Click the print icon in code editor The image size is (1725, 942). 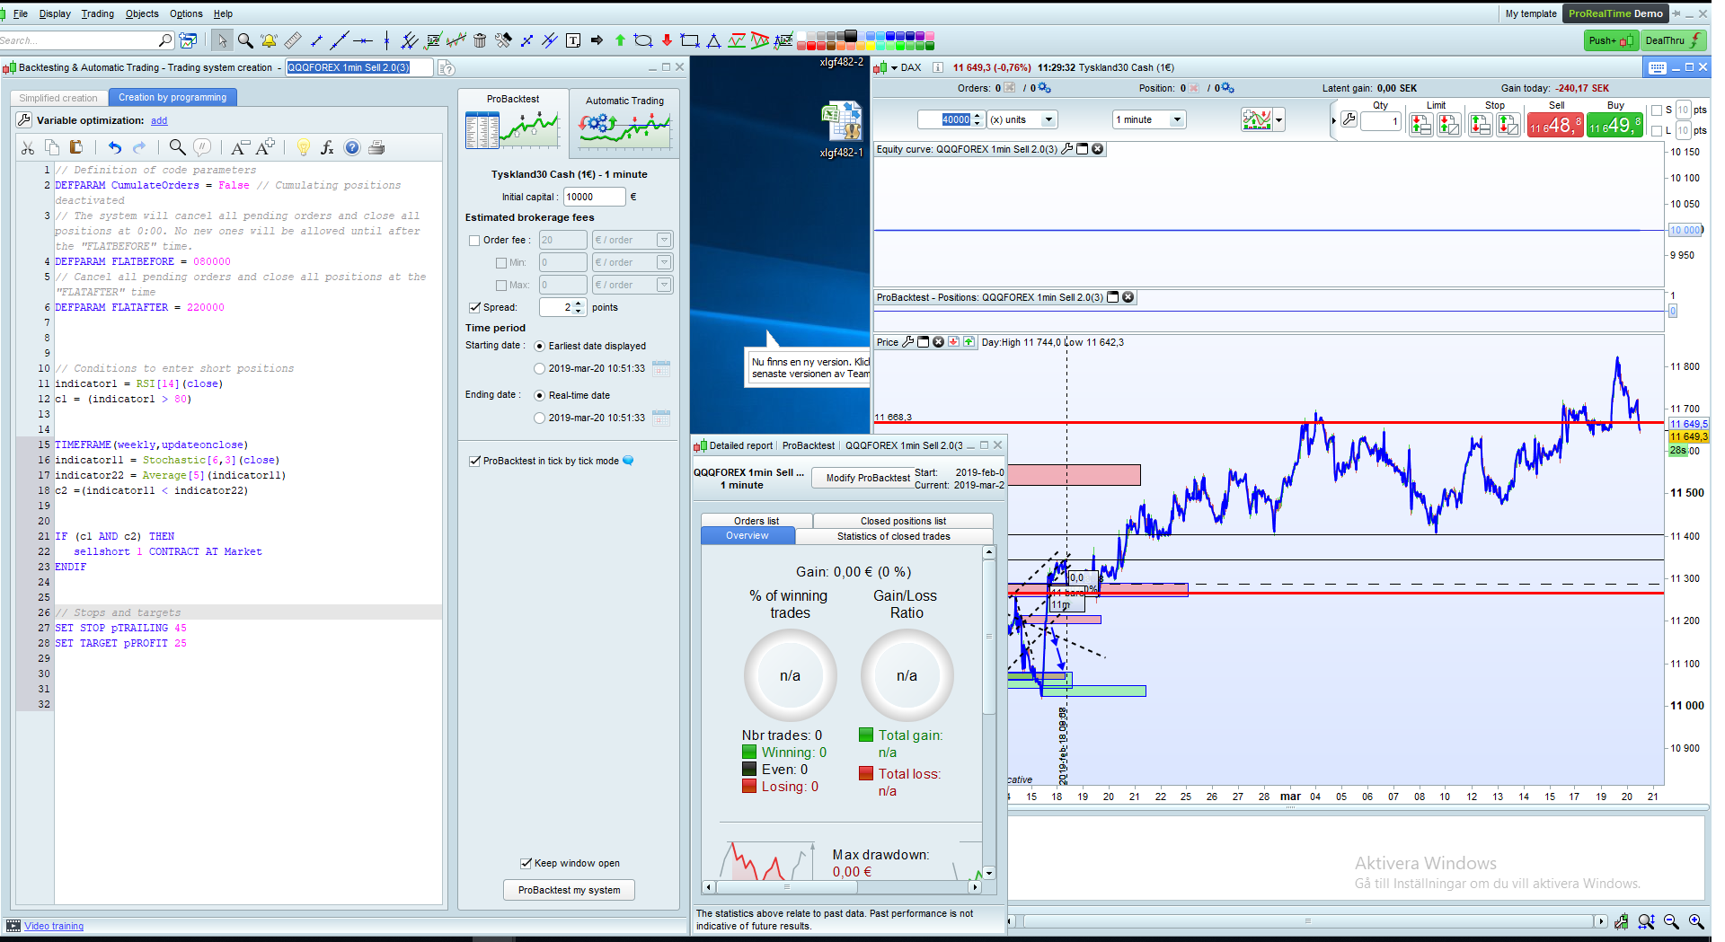pos(376,148)
